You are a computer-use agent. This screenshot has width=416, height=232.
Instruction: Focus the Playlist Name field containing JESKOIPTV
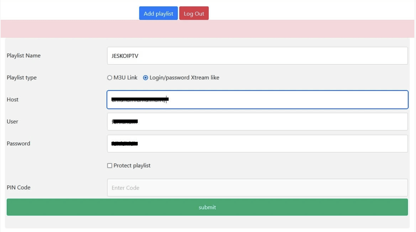tap(257, 56)
